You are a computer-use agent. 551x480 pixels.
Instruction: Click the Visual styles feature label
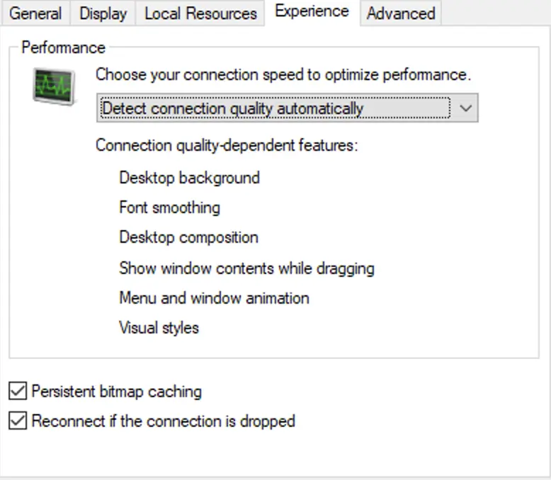[159, 328]
